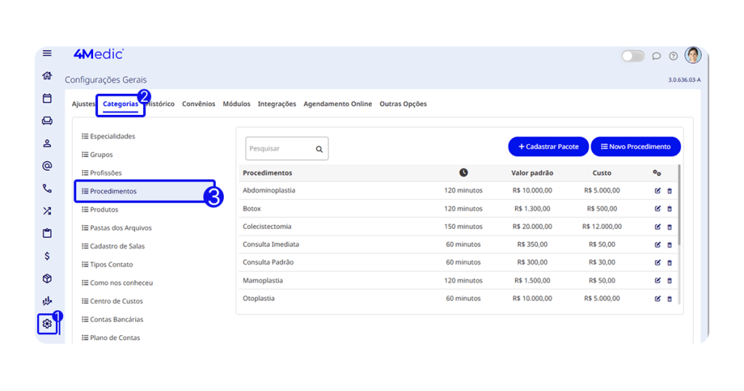
Task: Switch to the Convênios tab
Action: [198, 104]
